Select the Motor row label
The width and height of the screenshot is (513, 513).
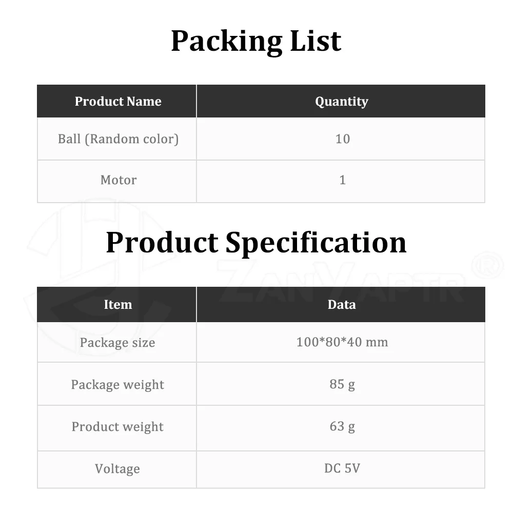click(x=118, y=180)
